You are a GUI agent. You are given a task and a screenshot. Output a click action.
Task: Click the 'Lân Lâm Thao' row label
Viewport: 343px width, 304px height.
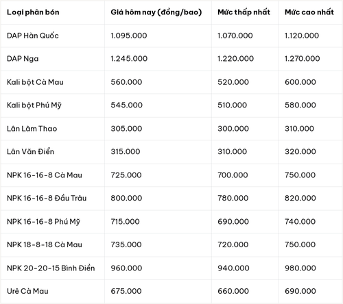(32, 129)
